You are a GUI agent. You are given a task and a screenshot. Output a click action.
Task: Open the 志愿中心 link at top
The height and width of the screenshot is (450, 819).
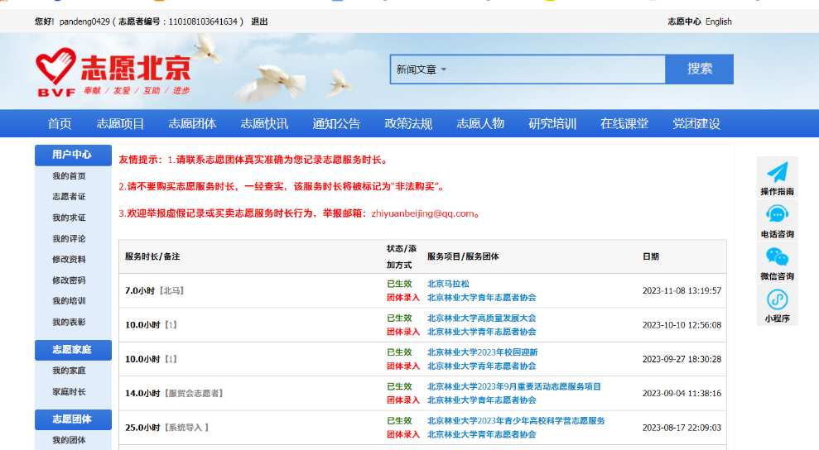[x=684, y=22]
